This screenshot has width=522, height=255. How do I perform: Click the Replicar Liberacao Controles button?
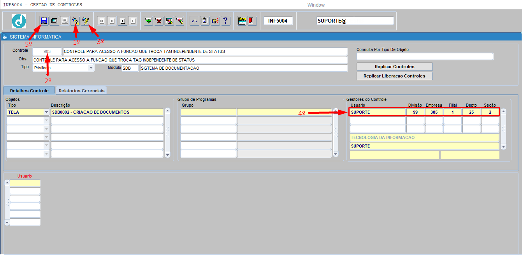pos(395,76)
